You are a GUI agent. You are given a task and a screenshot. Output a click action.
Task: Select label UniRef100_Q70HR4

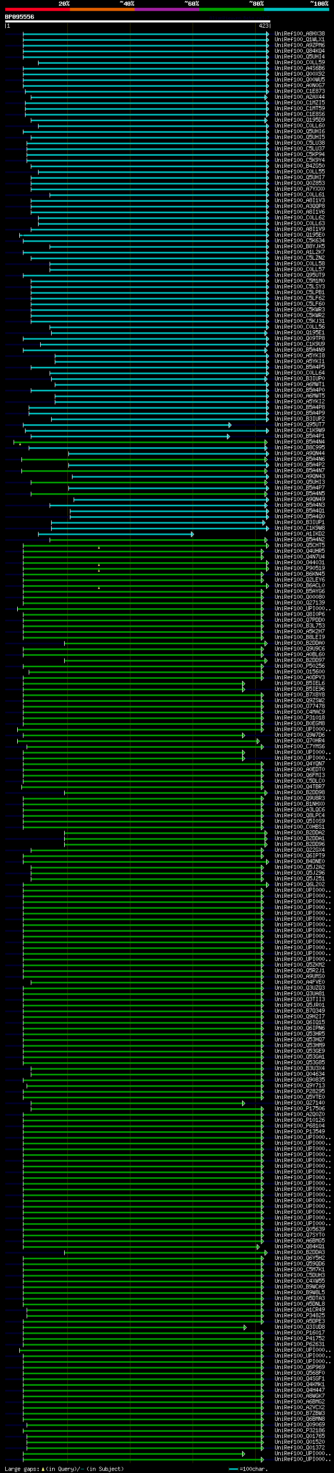299,741
